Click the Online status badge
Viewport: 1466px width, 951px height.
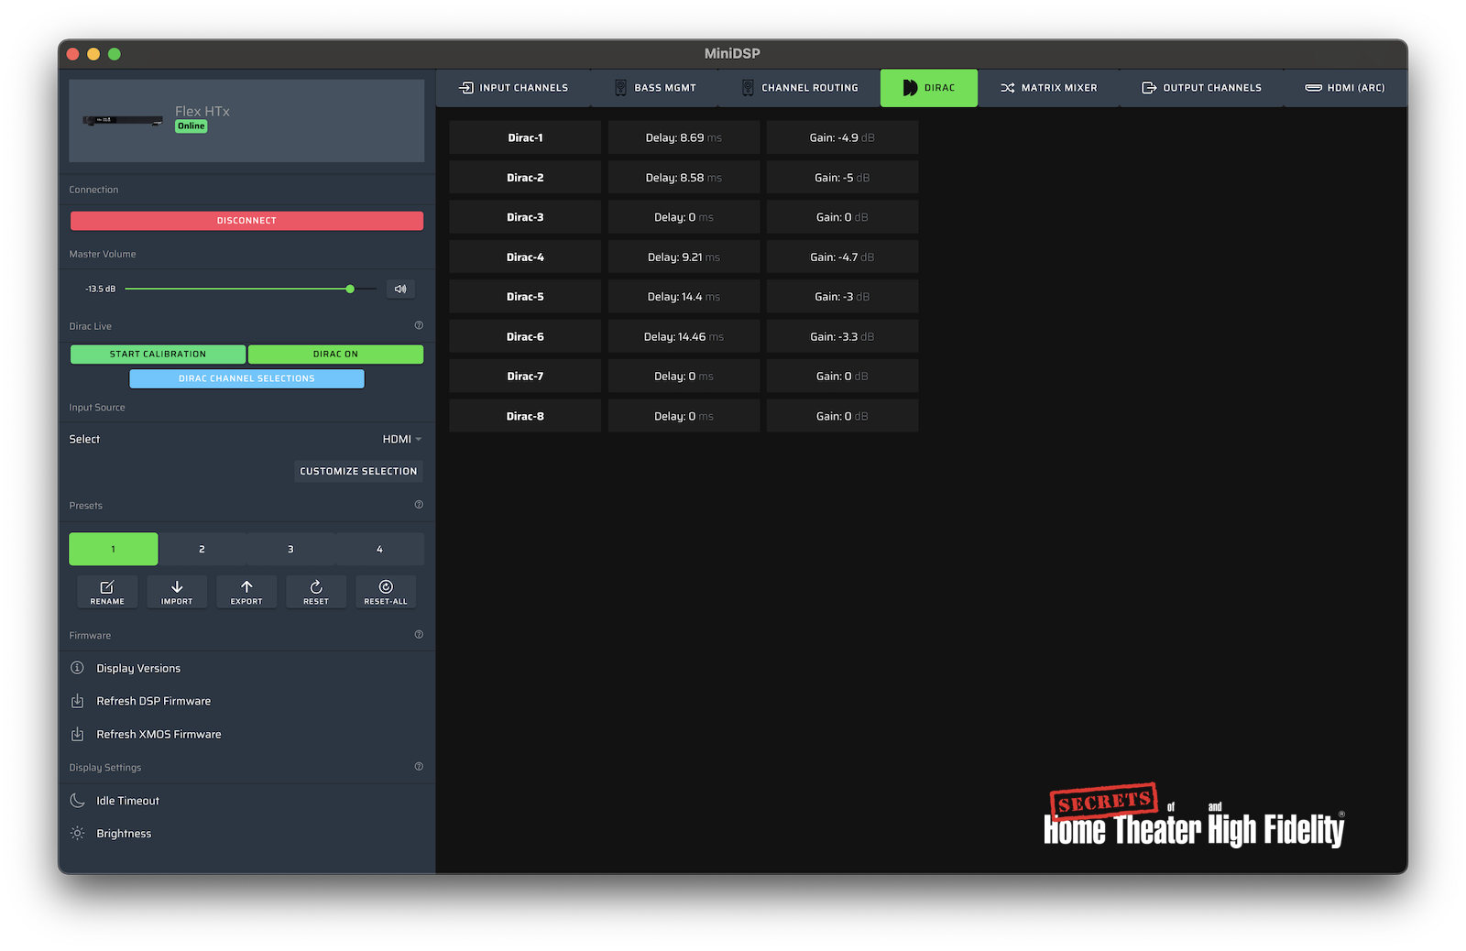191,126
